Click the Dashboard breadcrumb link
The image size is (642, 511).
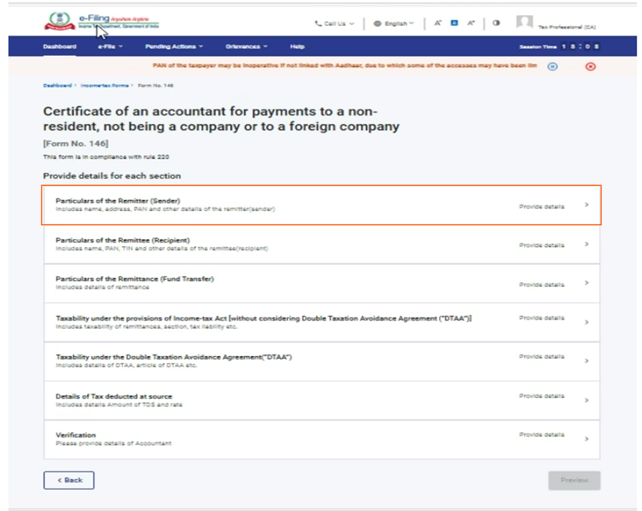tap(57, 85)
